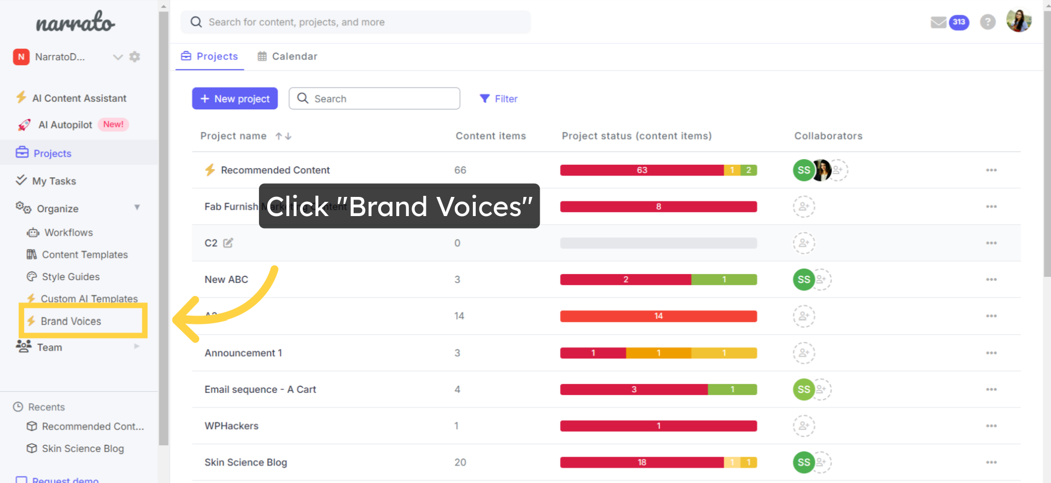Expand the NarratoD workspace dropdown
The image size is (1051, 483).
(x=118, y=57)
